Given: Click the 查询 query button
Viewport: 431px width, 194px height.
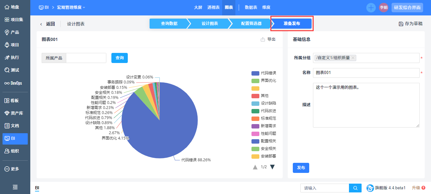Looking at the screenshot, I should [120, 58].
